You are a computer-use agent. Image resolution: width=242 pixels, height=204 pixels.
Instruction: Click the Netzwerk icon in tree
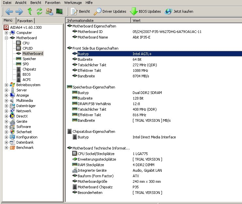pos(12,111)
